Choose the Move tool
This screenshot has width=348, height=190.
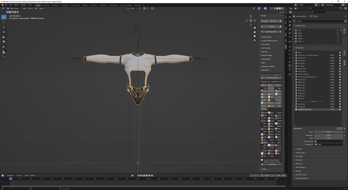4,27
